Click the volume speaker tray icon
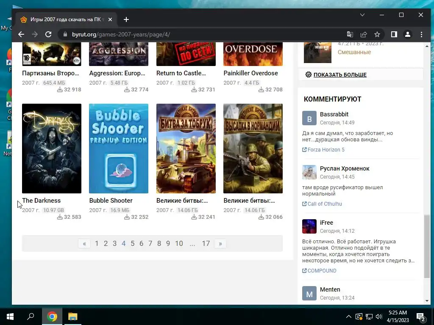 pos(378,317)
